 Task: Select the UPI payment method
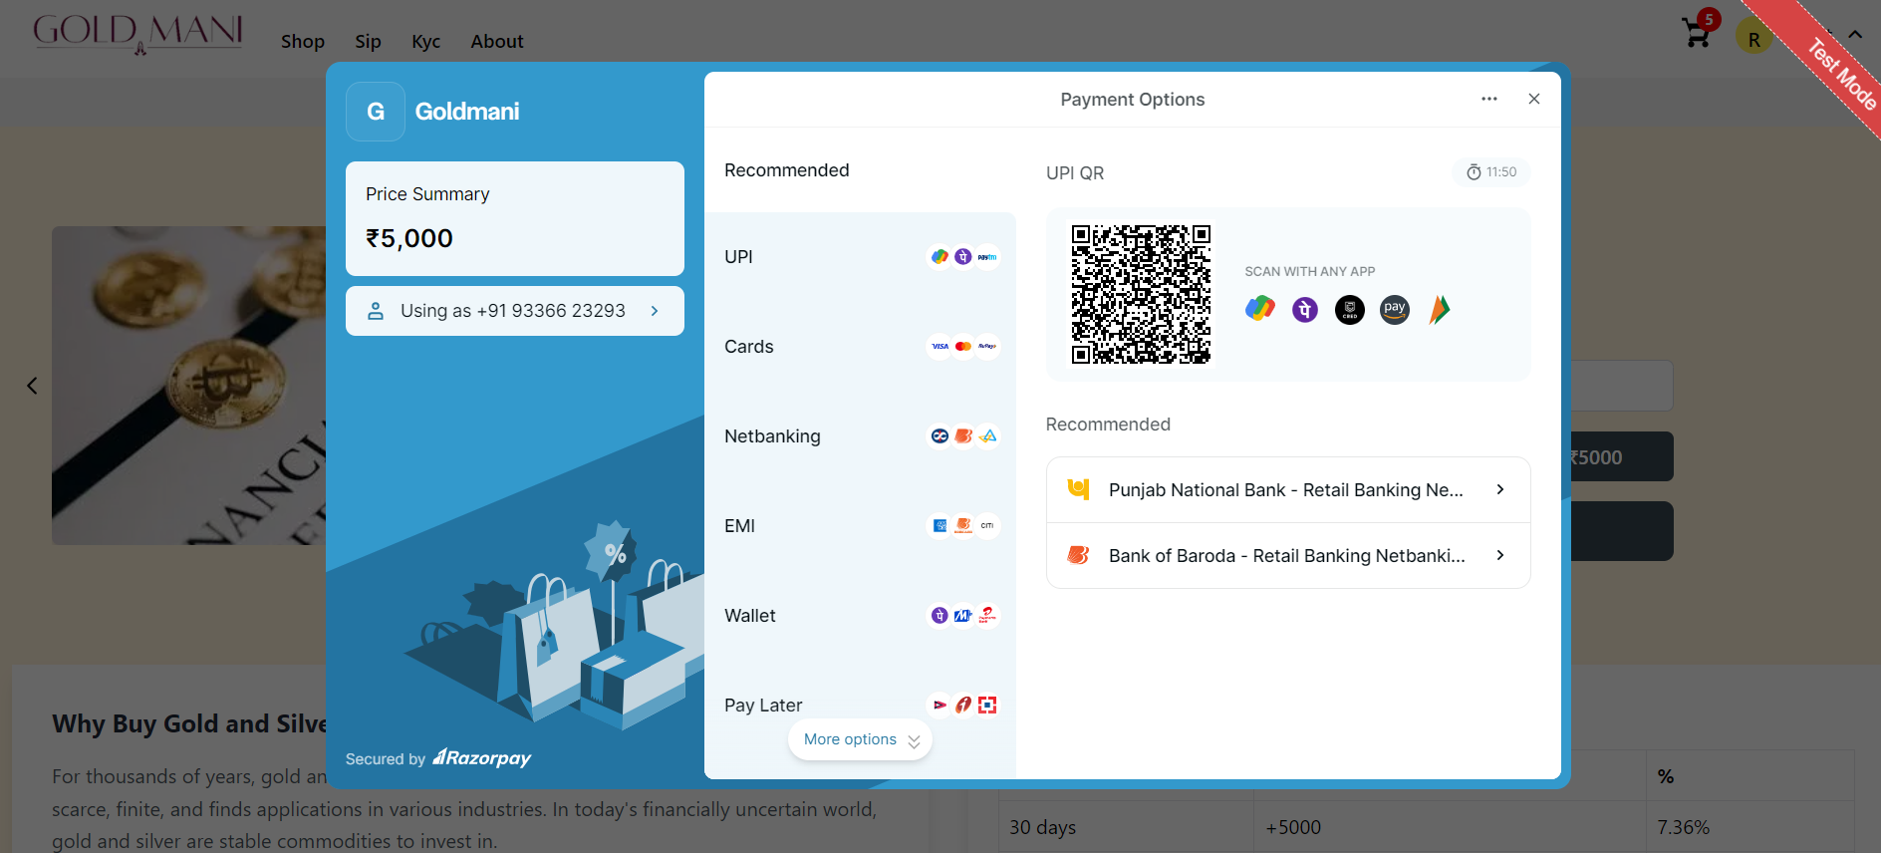pyautogui.click(x=861, y=257)
